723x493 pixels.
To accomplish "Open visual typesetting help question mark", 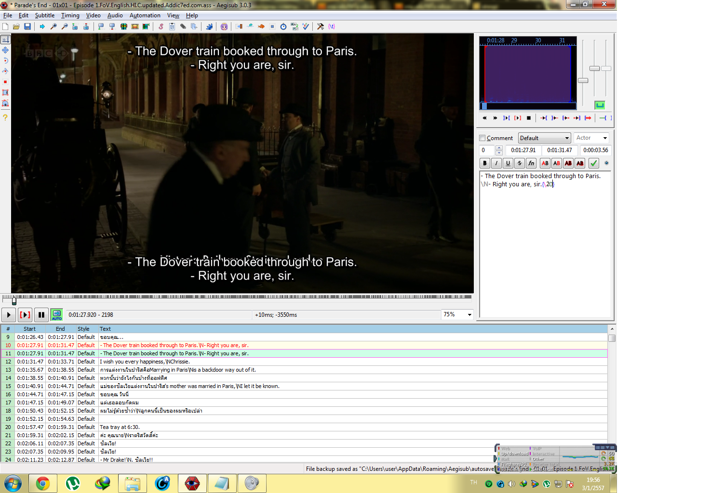I will pos(5,117).
